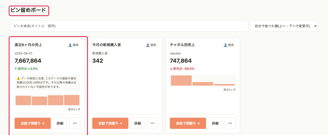This screenshot has width=328, height=135.
Task: Open more options (…) on チャネル別売上 card
Action: [230, 123]
